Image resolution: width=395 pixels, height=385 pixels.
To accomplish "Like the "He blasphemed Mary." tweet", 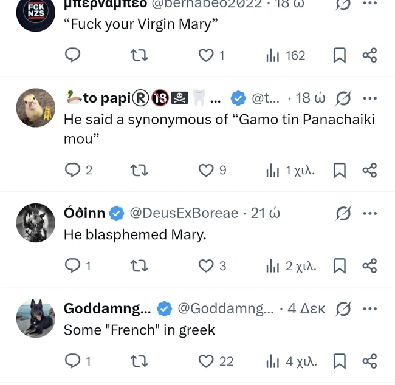I will 207,265.
